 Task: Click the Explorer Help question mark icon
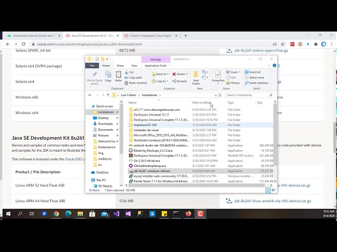coord(274,66)
